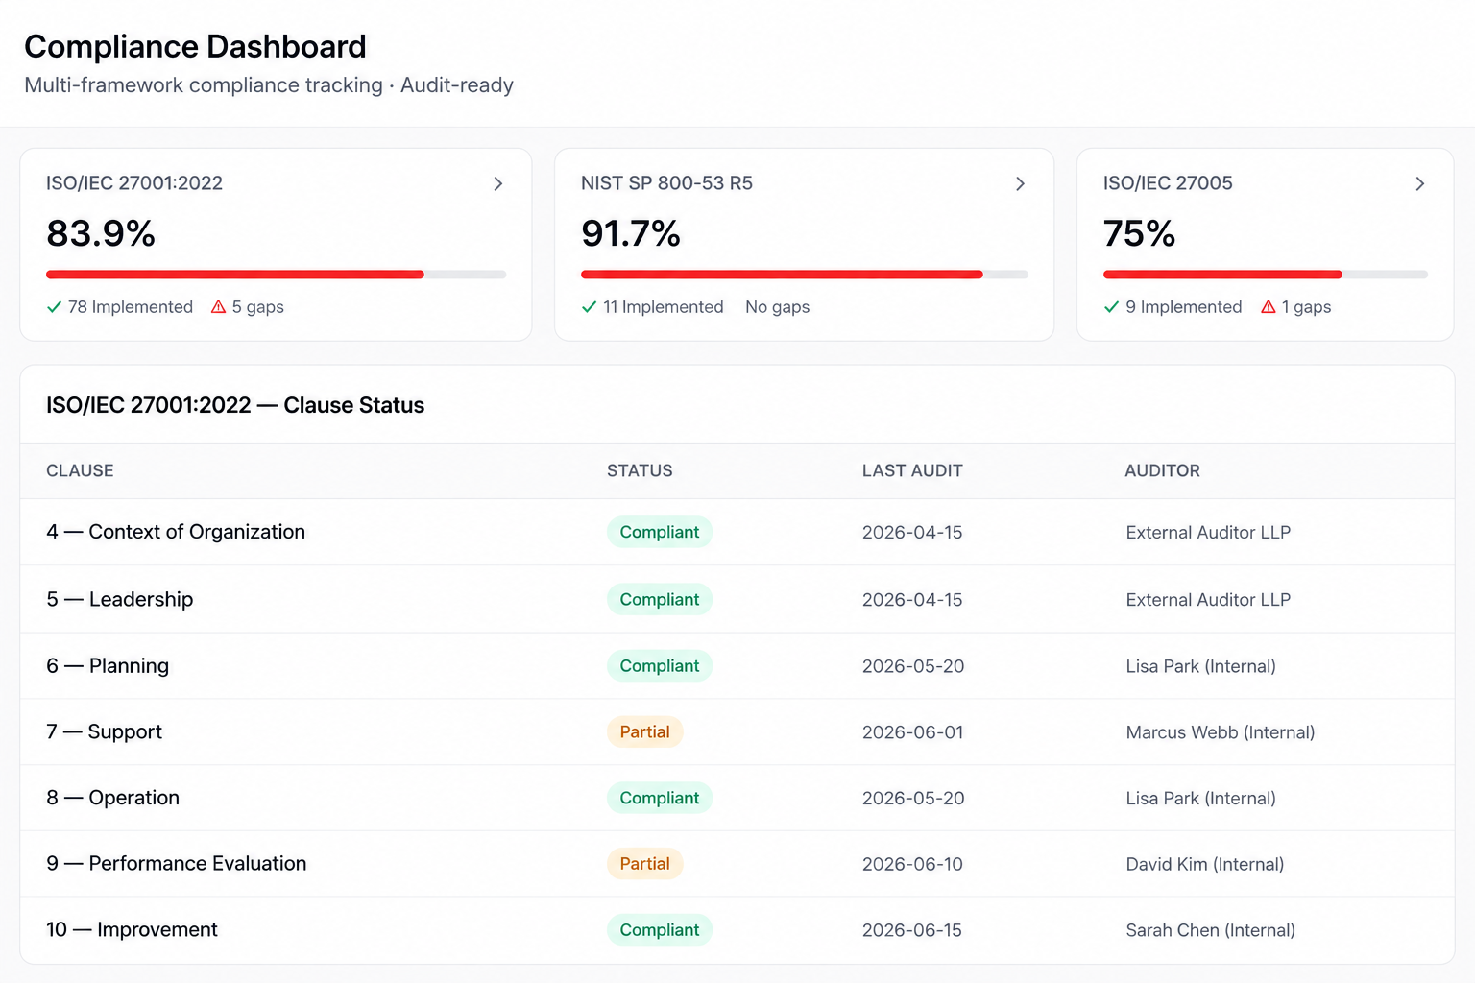Open the ISO/IEC 27001:2022 card chevron
Viewport: 1475px width, 983px height.
(x=497, y=183)
